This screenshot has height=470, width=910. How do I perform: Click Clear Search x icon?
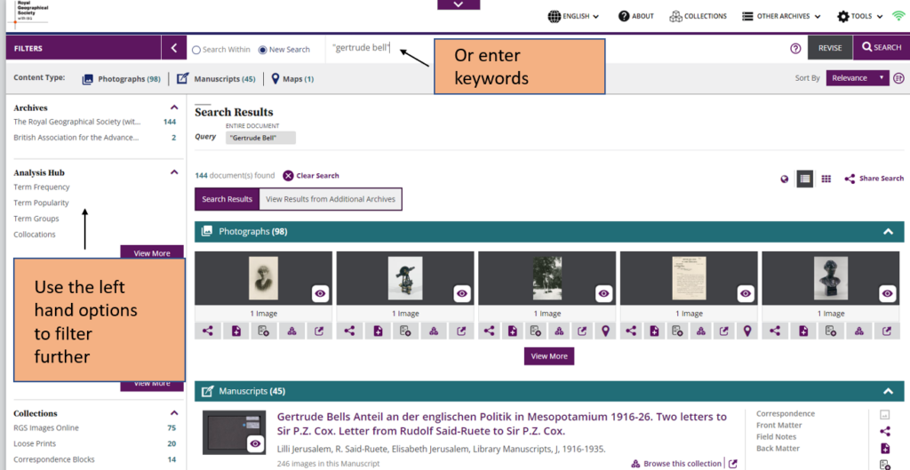point(288,176)
